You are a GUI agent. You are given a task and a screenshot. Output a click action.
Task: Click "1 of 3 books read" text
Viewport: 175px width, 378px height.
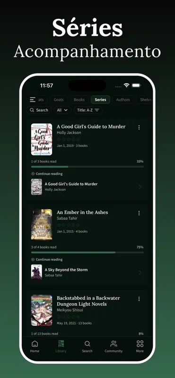(x=44, y=161)
